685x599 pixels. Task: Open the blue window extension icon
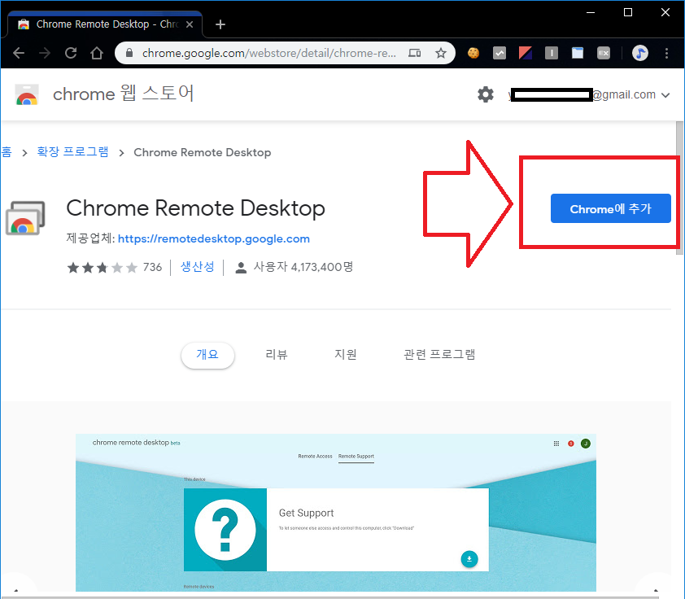[578, 53]
